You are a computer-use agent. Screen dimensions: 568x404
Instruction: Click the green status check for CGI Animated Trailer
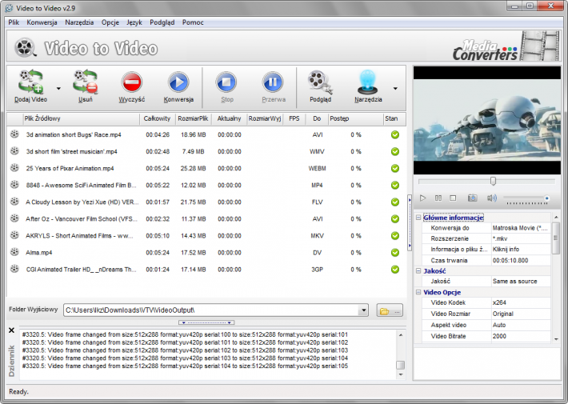click(x=395, y=270)
